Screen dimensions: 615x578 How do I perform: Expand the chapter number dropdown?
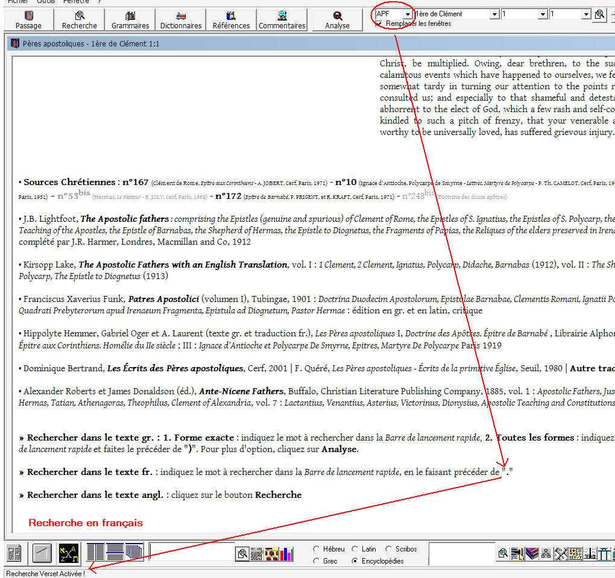pyautogui.click(x=543, y=14)
